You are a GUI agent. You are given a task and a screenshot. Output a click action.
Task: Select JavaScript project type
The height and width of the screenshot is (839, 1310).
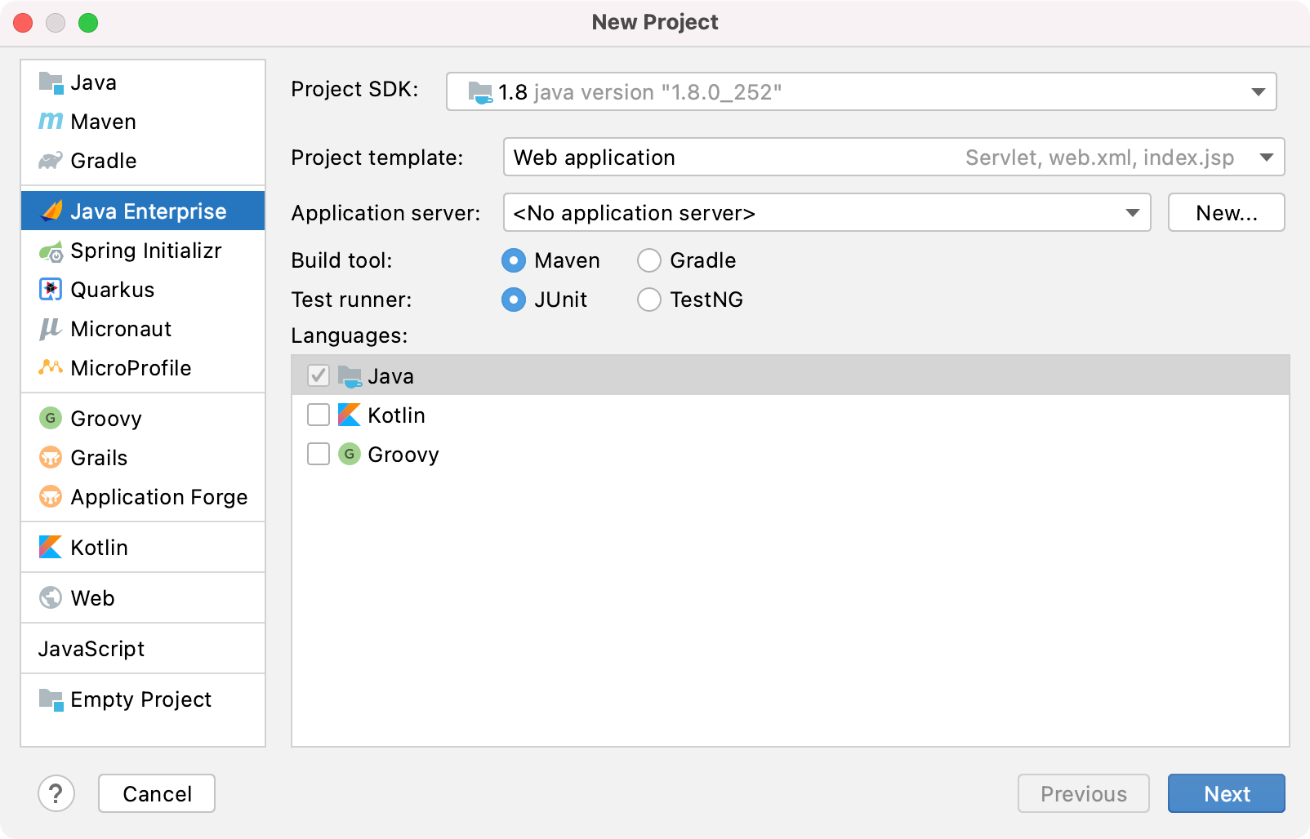[143, 648]
